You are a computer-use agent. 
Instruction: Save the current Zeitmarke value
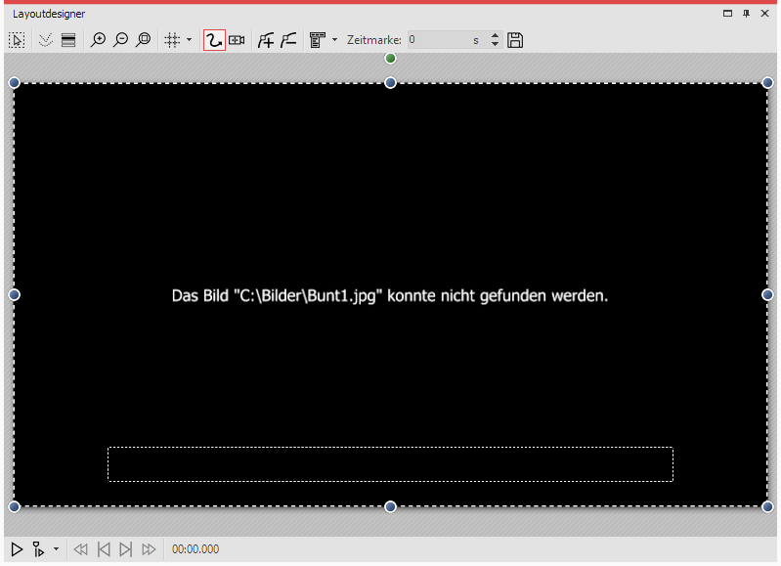(x=516, y=40)
